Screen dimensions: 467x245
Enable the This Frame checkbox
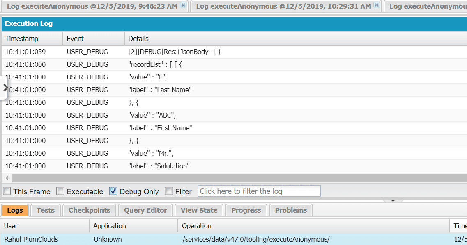point(7,191)
